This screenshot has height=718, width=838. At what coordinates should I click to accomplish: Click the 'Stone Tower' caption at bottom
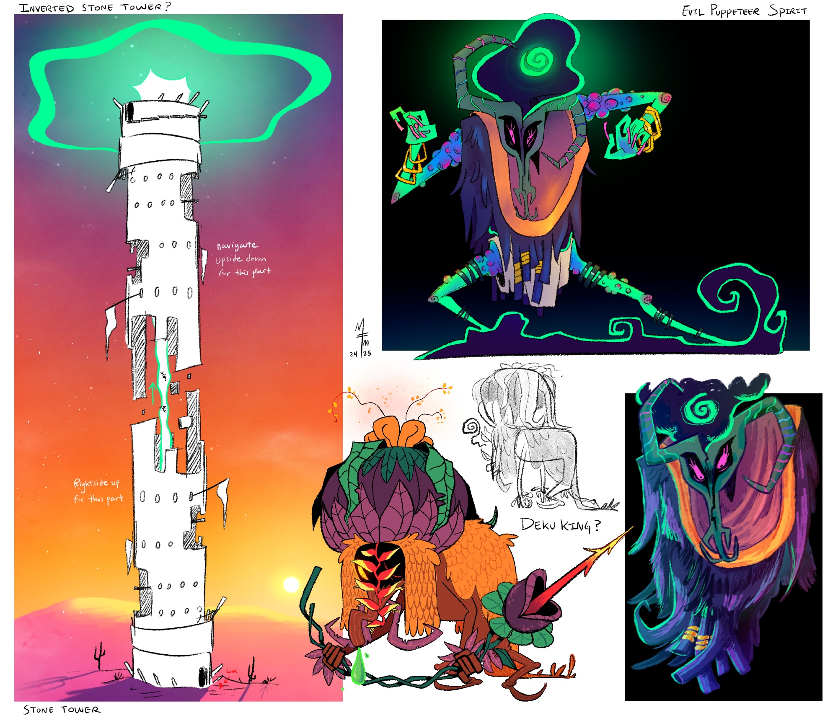coord(62,710)
